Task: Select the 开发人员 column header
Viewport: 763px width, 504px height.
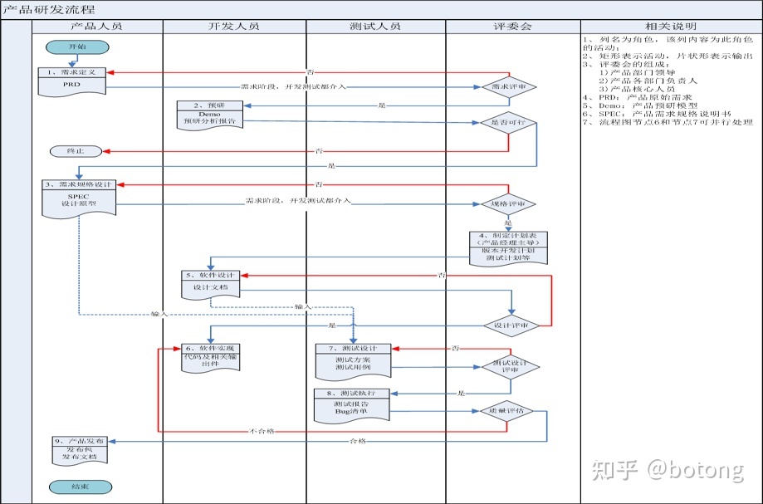Action: (x=234, y=27)
